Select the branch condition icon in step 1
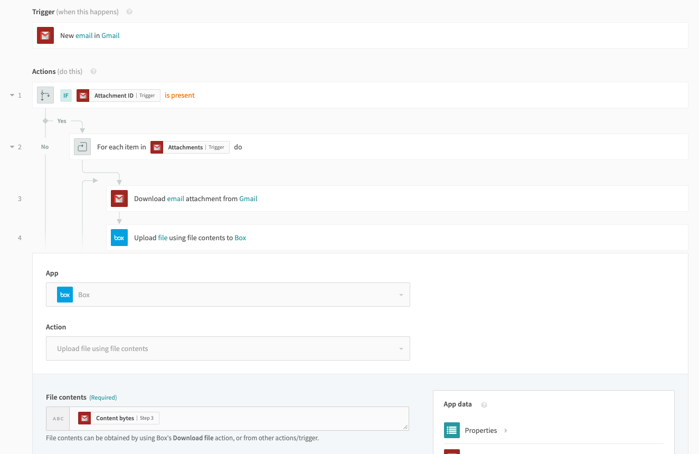 [x=45, y=95]
